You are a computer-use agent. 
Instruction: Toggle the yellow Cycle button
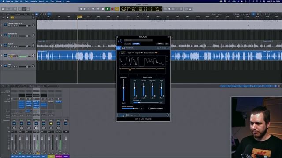click(117, 9)
